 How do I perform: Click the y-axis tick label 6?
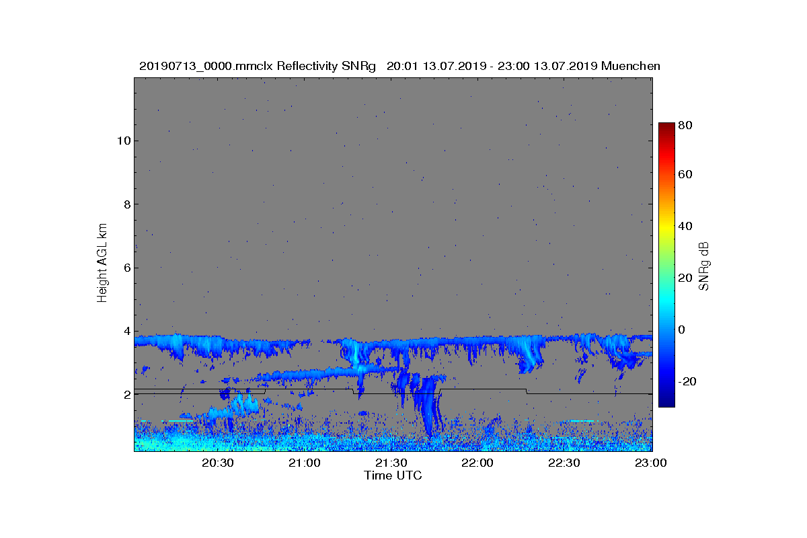tap(126, 268)
